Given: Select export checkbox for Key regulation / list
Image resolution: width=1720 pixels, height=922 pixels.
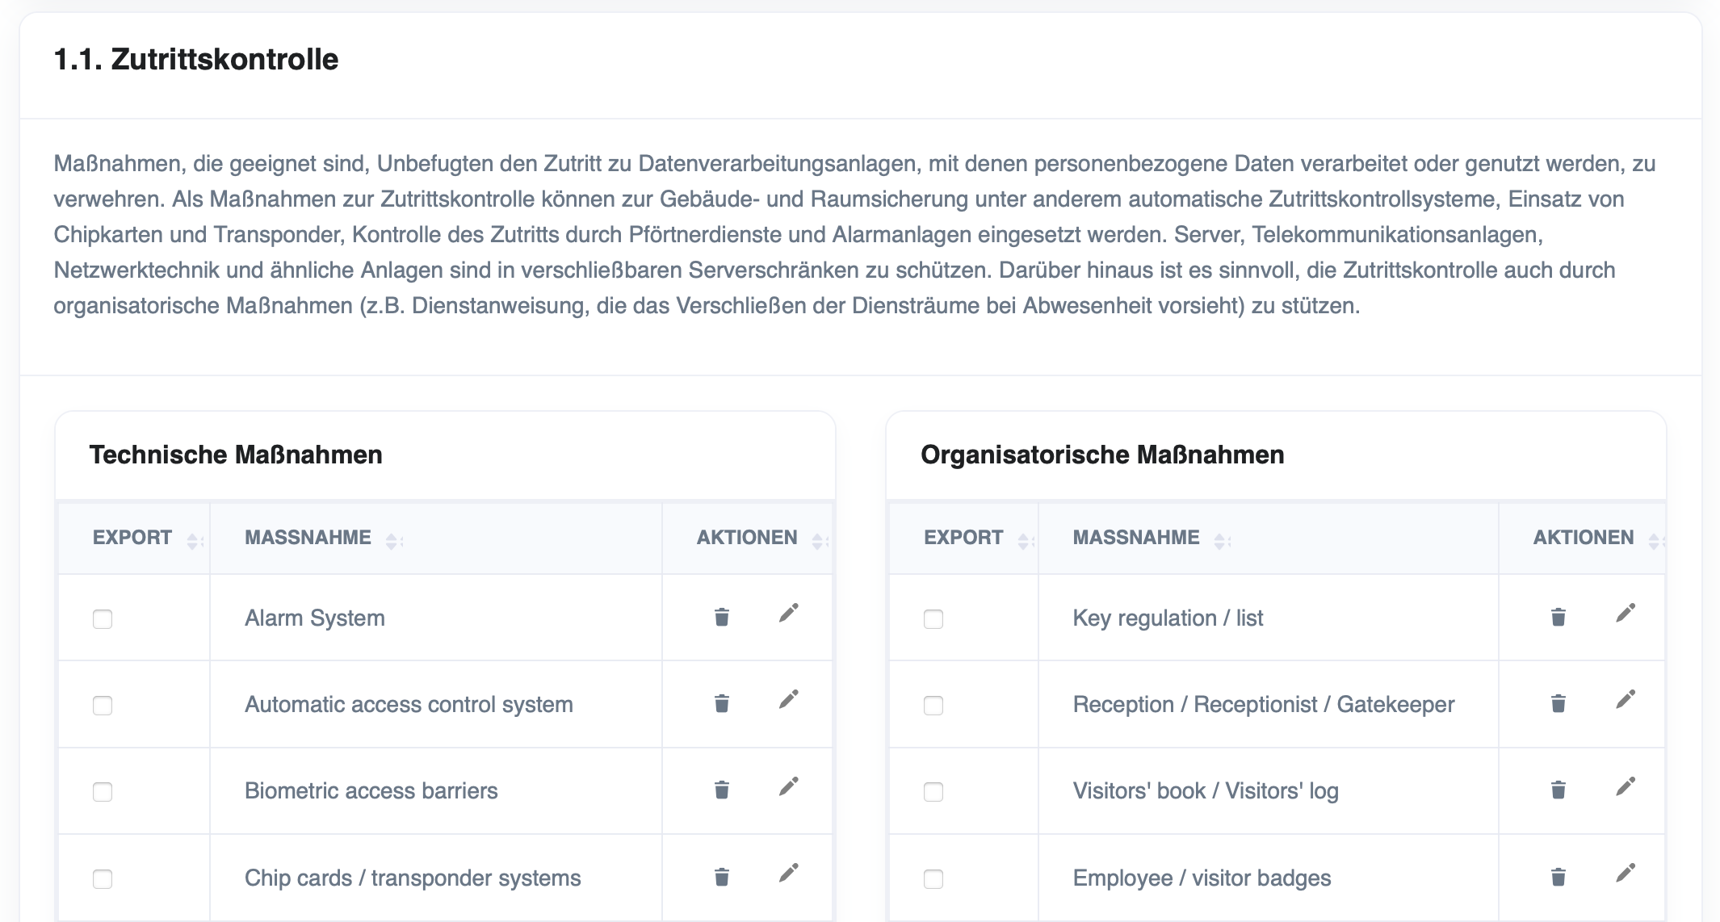Looking at the screenshot, I should (933, 619).
